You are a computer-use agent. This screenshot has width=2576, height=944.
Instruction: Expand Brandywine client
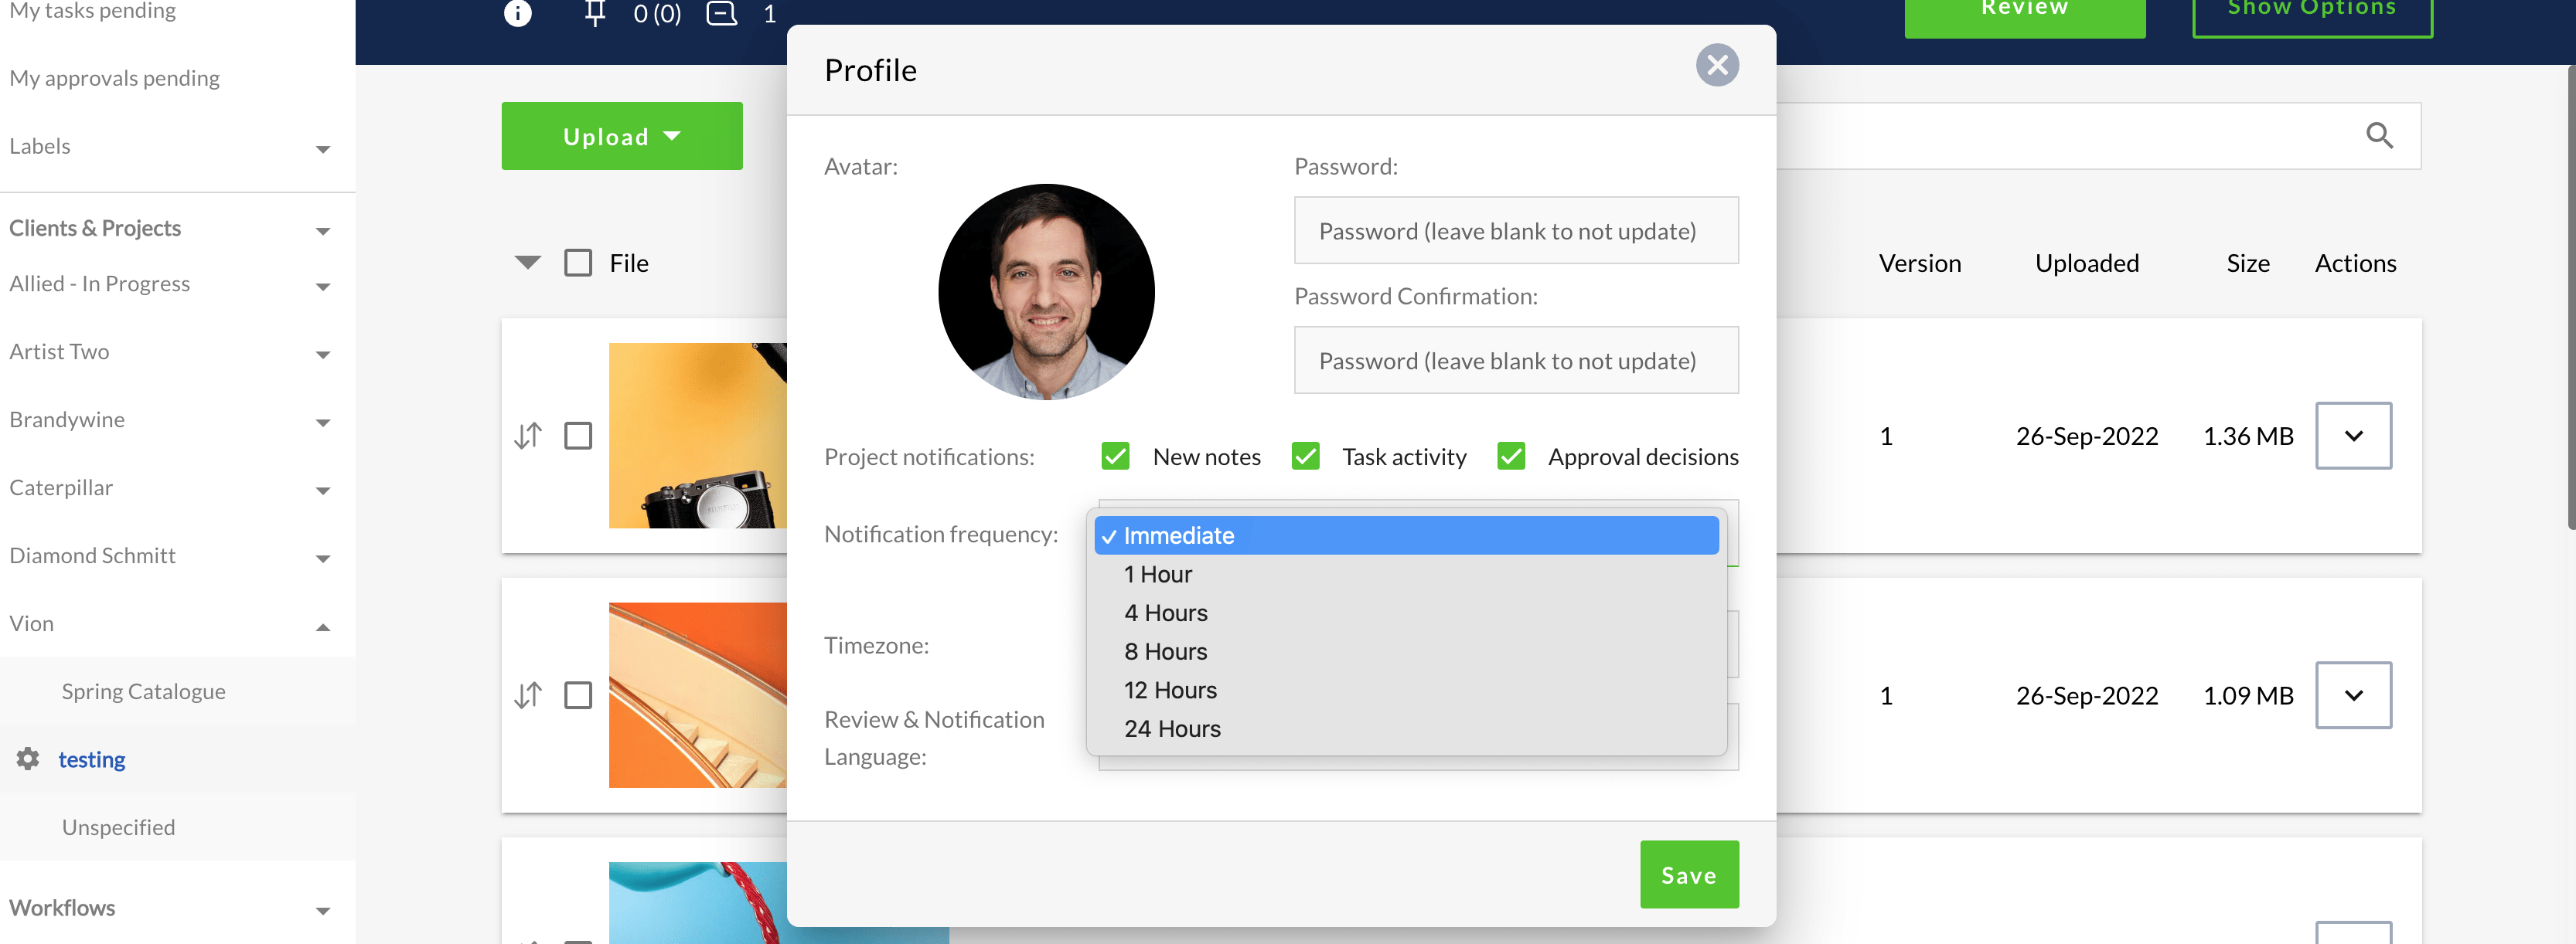[322, 423]
